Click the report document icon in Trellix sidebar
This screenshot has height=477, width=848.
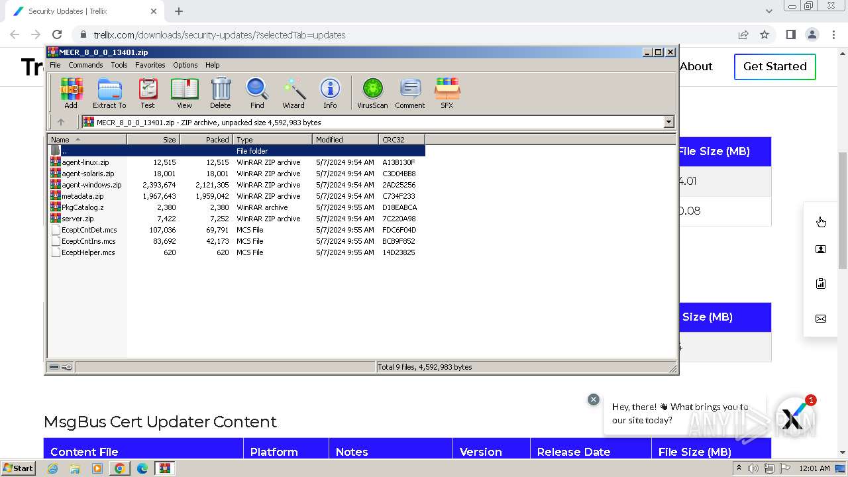tap(821, 284)
